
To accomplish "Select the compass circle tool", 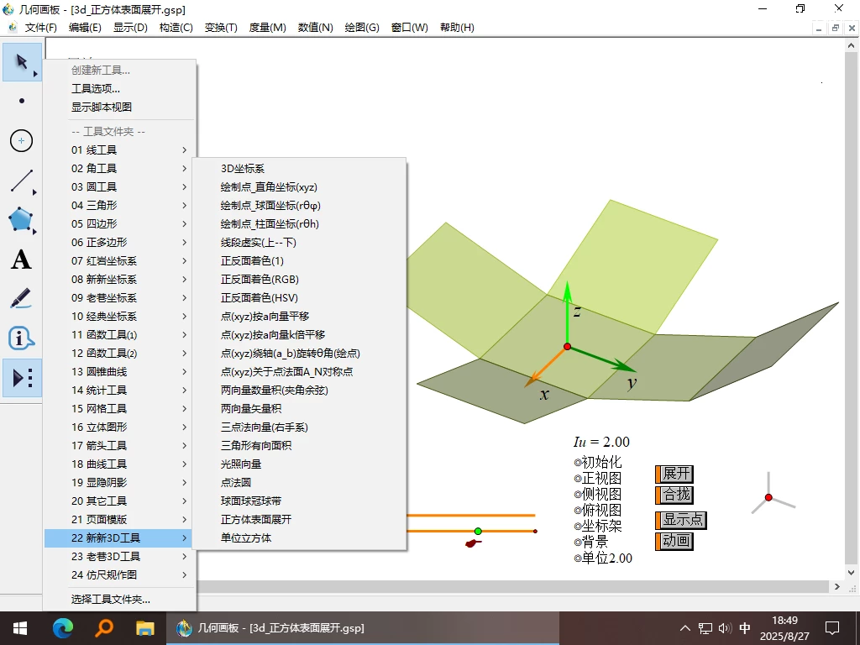I will (x=21, y=141).
